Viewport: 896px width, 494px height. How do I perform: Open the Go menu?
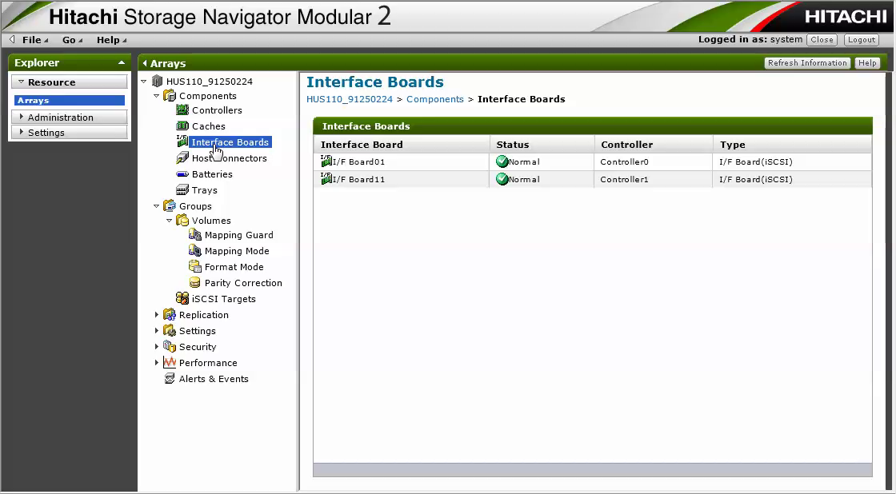[x=72, y=39]
